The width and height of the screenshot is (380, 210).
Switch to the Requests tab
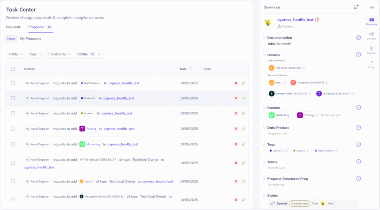point(13,27)
